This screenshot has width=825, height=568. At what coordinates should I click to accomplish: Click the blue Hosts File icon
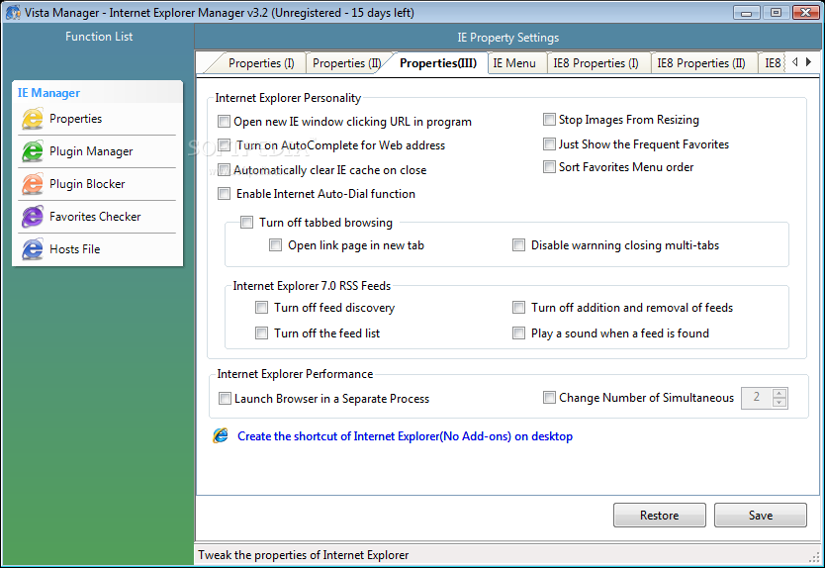click(32, 249)
